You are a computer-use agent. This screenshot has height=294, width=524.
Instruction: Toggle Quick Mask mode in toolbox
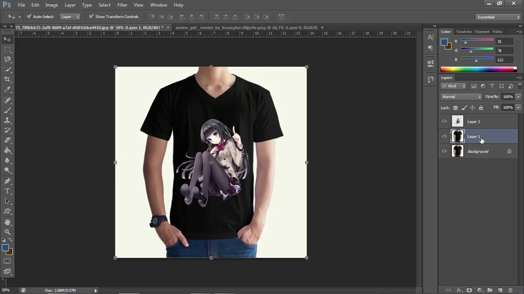coord(7,261)
